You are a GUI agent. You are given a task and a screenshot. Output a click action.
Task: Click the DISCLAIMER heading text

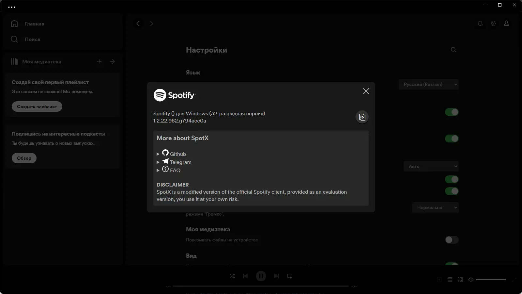pyautogui.click(x=173, y=185)
